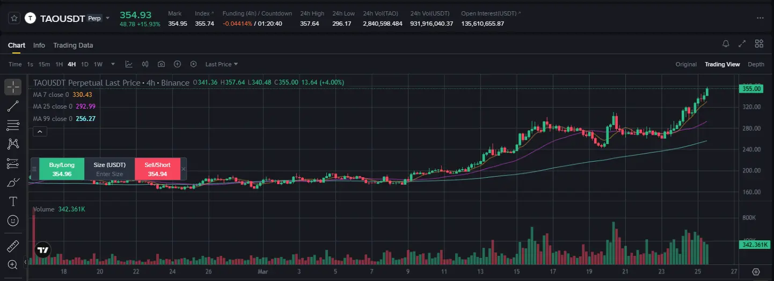774x281 pixels.
Task: Select the 1H interval
Action: (59, 64)
